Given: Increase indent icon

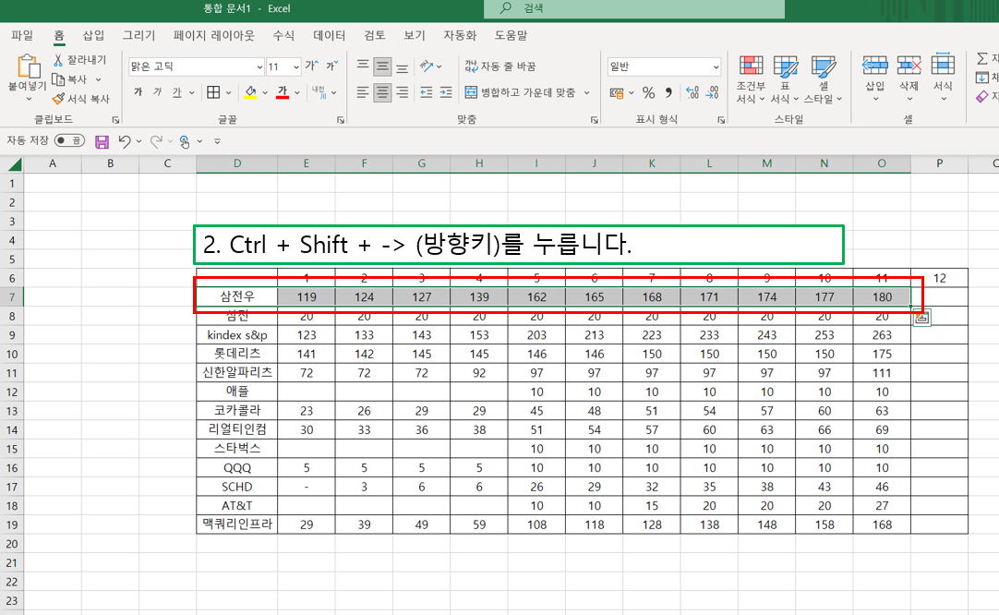Looking at the screenshot, I should 446,92.
